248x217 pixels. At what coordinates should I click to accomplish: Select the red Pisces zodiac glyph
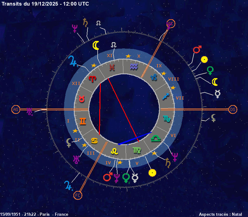click(x=112, y=67)
